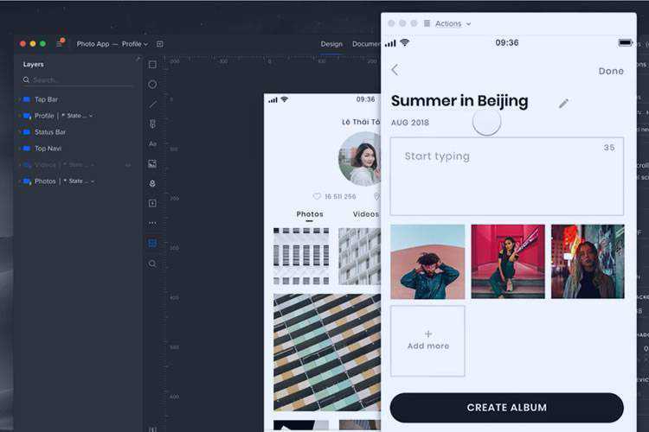
Task: Click the blue grid tool icon
Action: (x=152, y=243)
